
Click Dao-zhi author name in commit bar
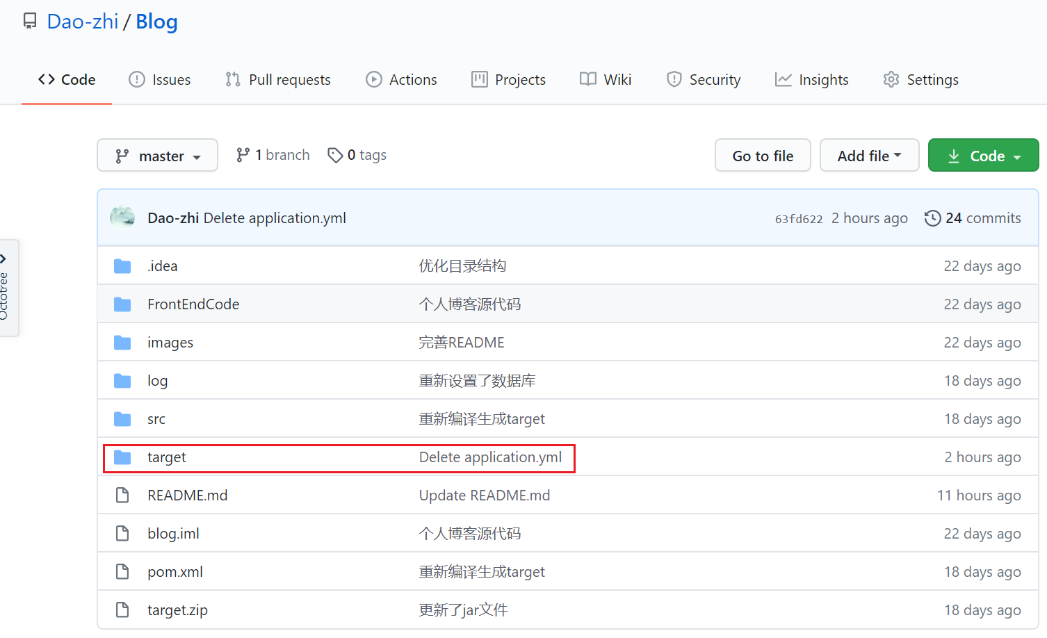(173, 218)
